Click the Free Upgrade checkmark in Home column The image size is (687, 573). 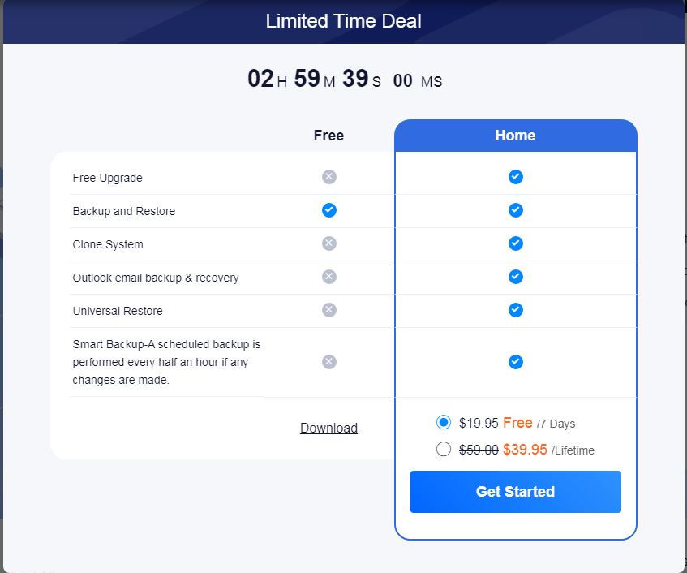tap(515, 177)
